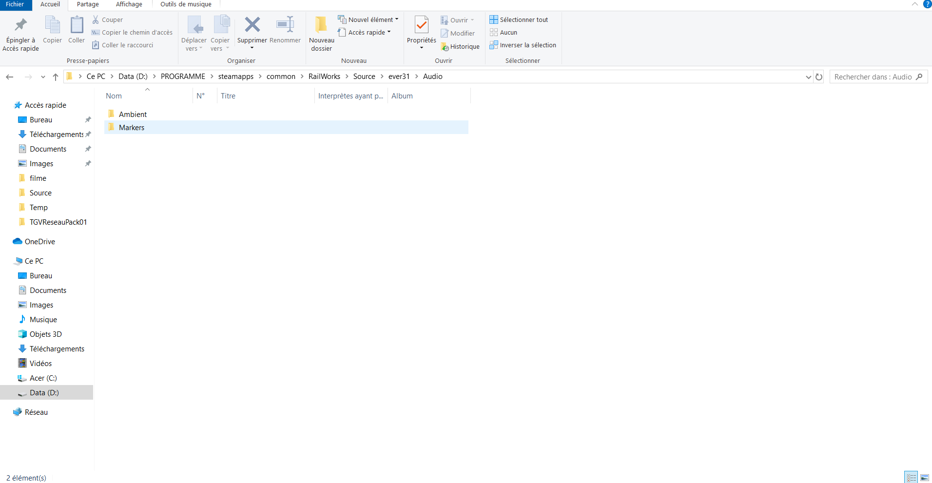Viewport: 932px width, 483px height.
Task: Expand recent locations dropdown arrow
Action: (x=43, y=77)
